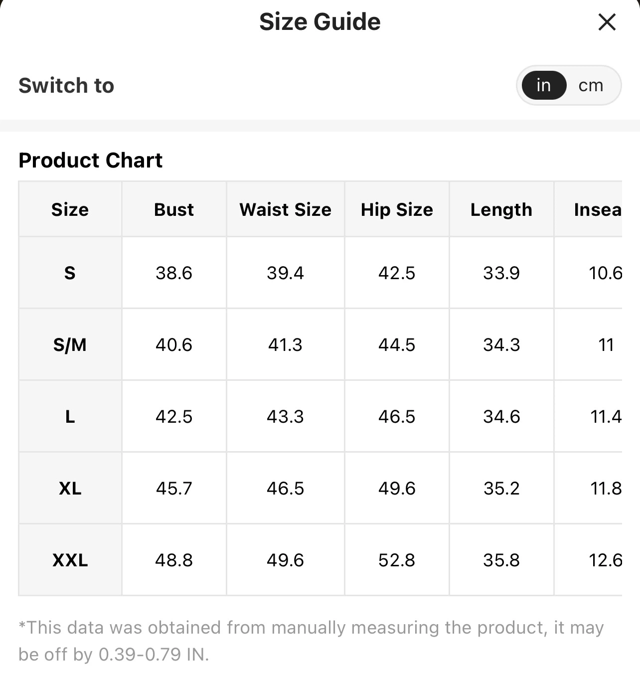
Task: Click the Bust column header
Action: pos(174,209)
